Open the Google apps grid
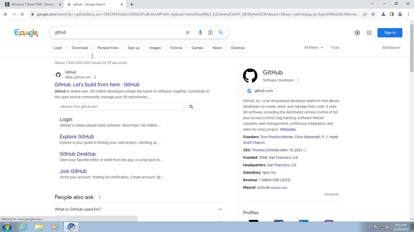The height and width of the screenshot is (232, 414). [369, 33]
